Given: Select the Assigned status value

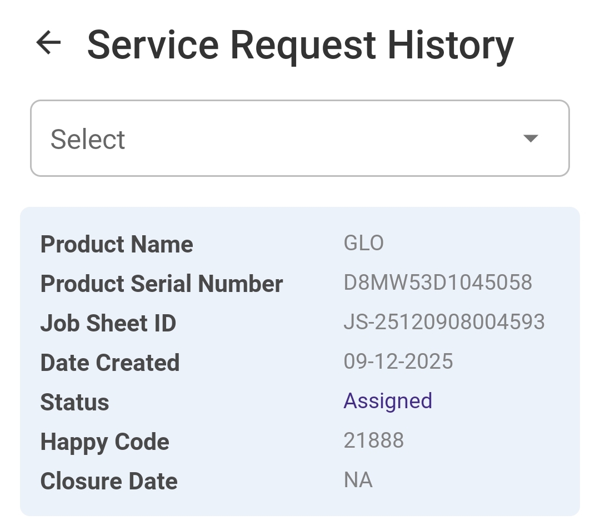Looking at the screenshot, I should 388,402.
